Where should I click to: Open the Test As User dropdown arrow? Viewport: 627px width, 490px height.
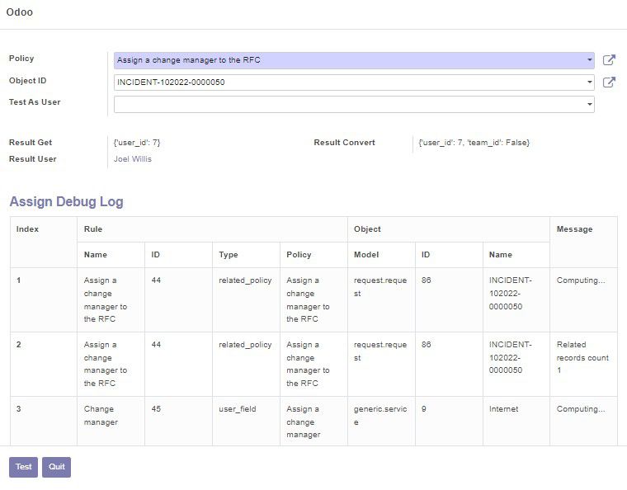[589, 104]
